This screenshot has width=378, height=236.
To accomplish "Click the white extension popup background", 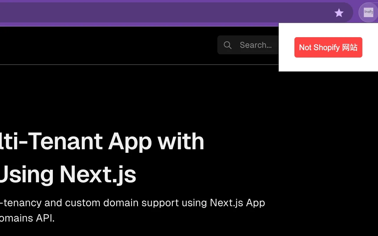I will [328, 64].
